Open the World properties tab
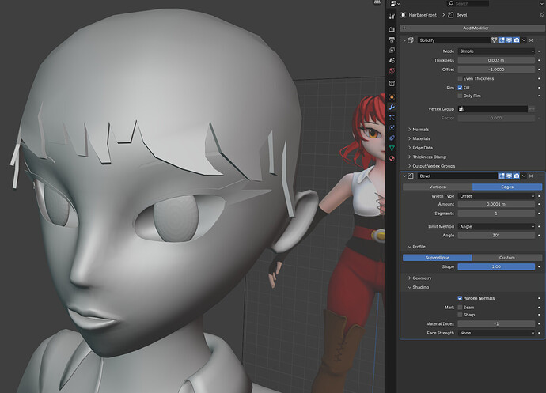Image resolution: width=546 pixels, height=393 pixels. click(x=392, y=70)
